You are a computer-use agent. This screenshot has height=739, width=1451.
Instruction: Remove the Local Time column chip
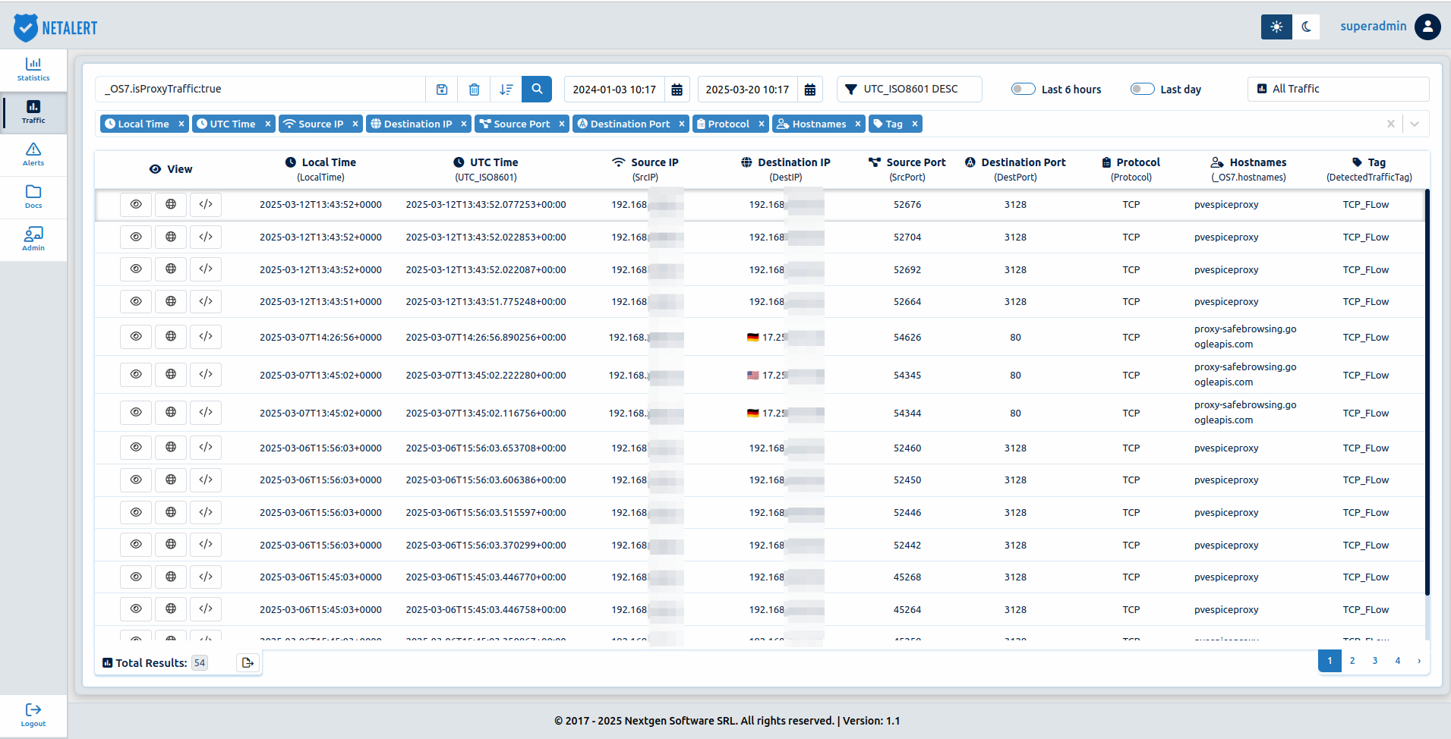tap(181, 124)
